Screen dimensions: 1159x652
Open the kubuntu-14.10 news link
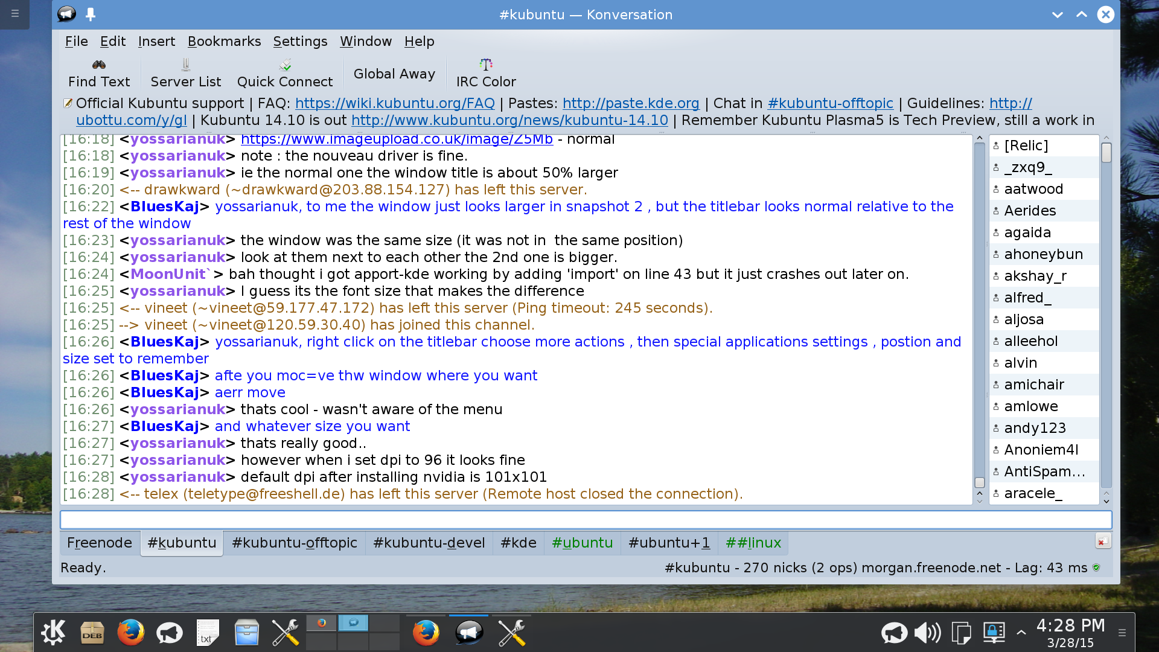pyautogui.click(x=509, y=120)
